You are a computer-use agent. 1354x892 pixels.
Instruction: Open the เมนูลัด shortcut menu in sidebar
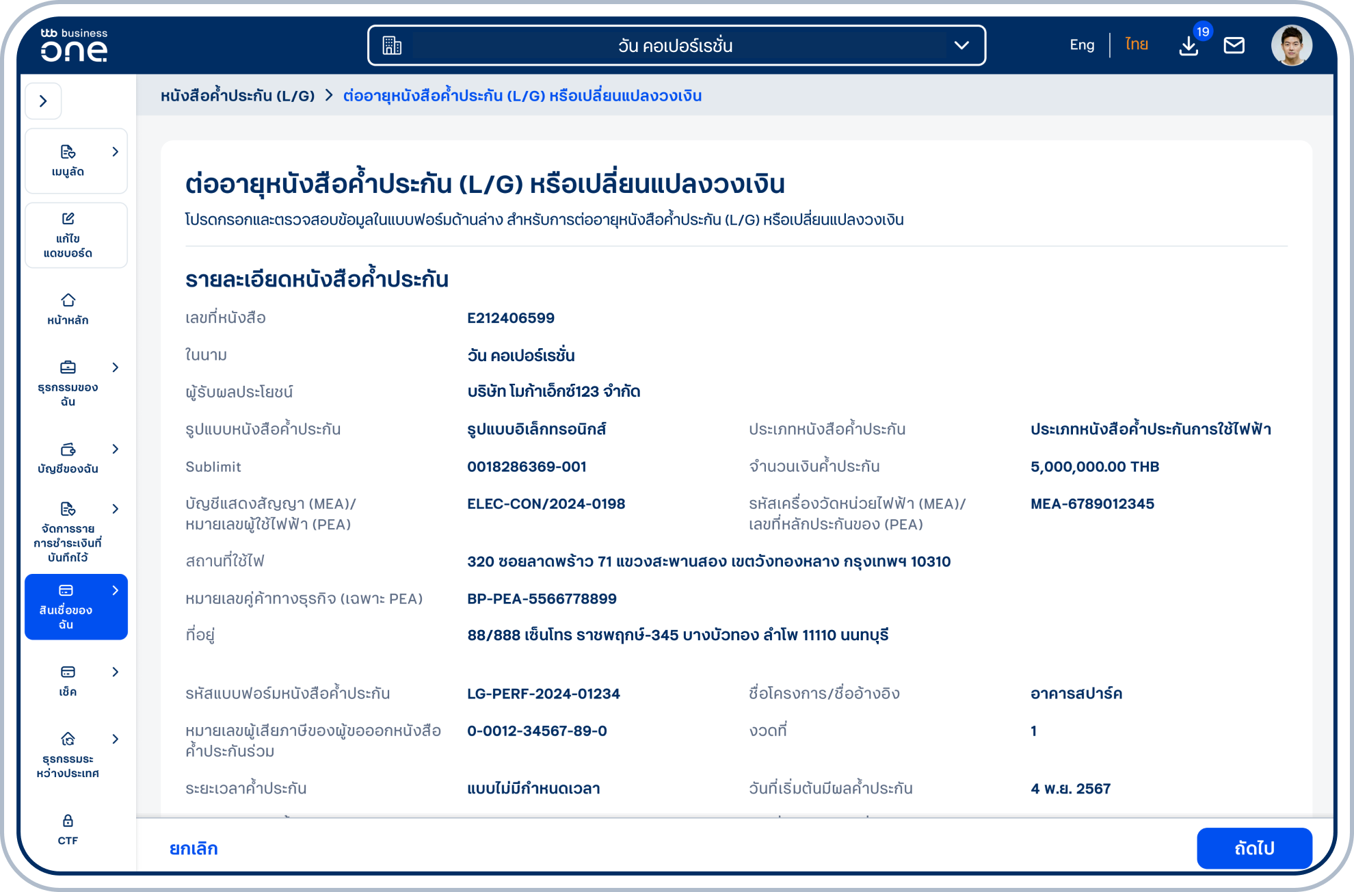[76, 161]
